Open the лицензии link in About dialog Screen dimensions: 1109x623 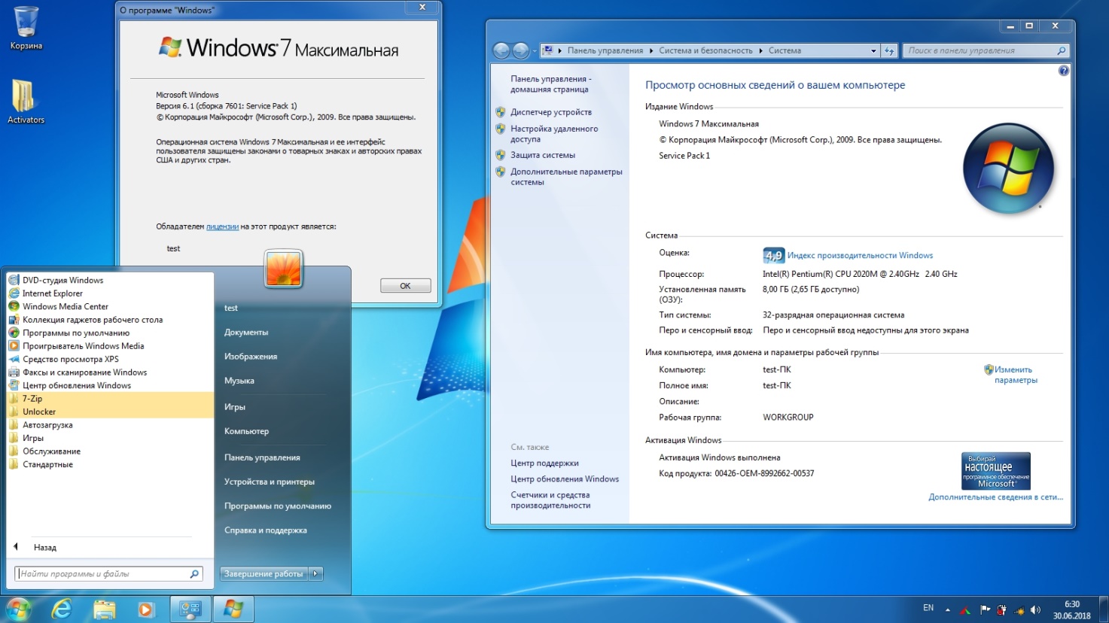222,226
